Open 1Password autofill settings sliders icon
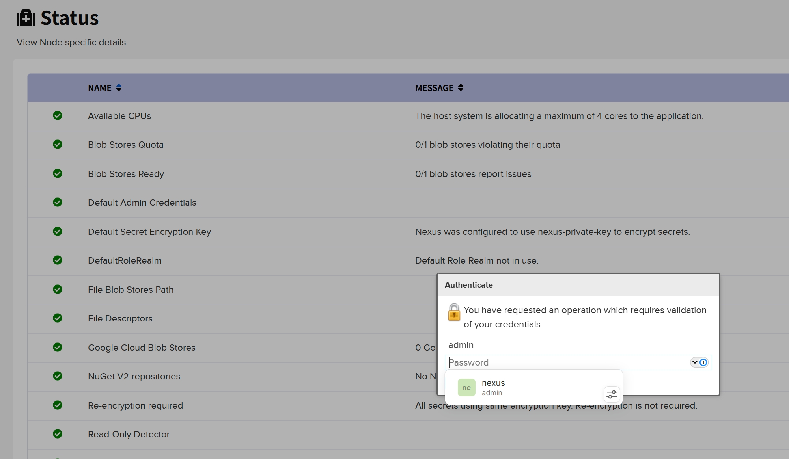Screen dimensions: 789x459 pyautogui.click(x=612, y=394)
